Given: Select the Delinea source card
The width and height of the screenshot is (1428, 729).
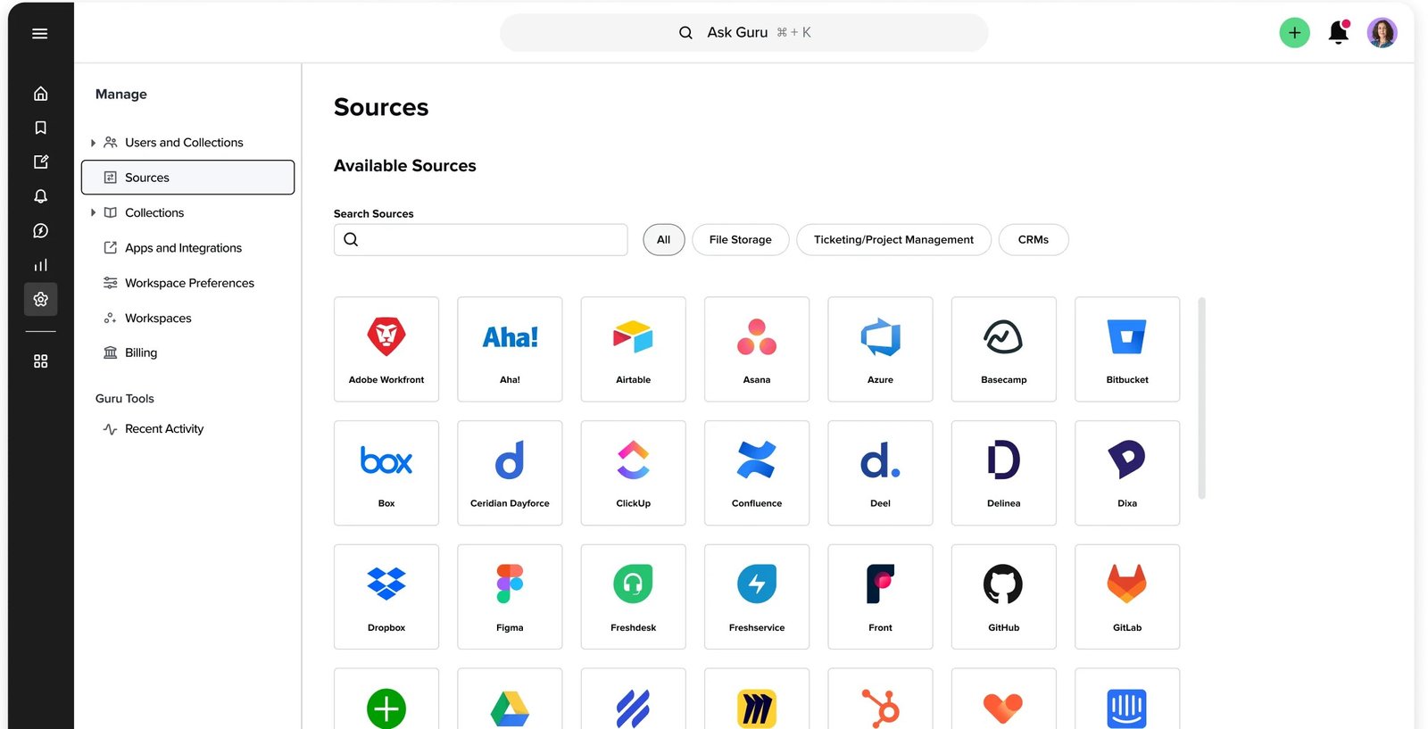Looking at the screenshot, I should (x=1004, y=473).
